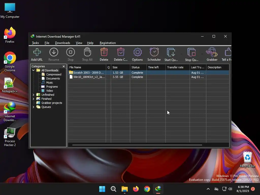Click the Start Queue icon
This screenshot has height=195, width=260.
[x=171, y=54]
